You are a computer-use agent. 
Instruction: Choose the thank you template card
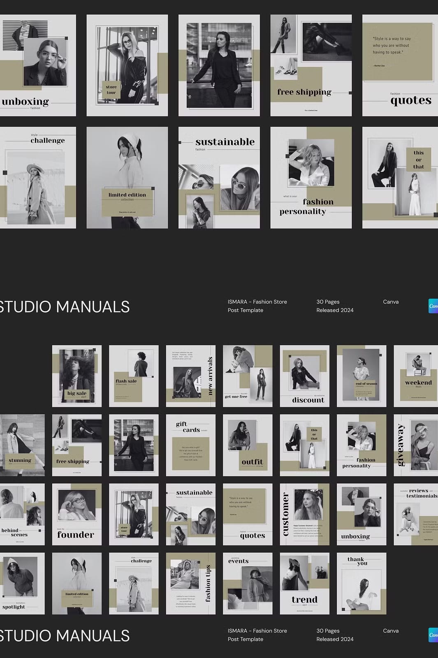click(x=362, y=583)
